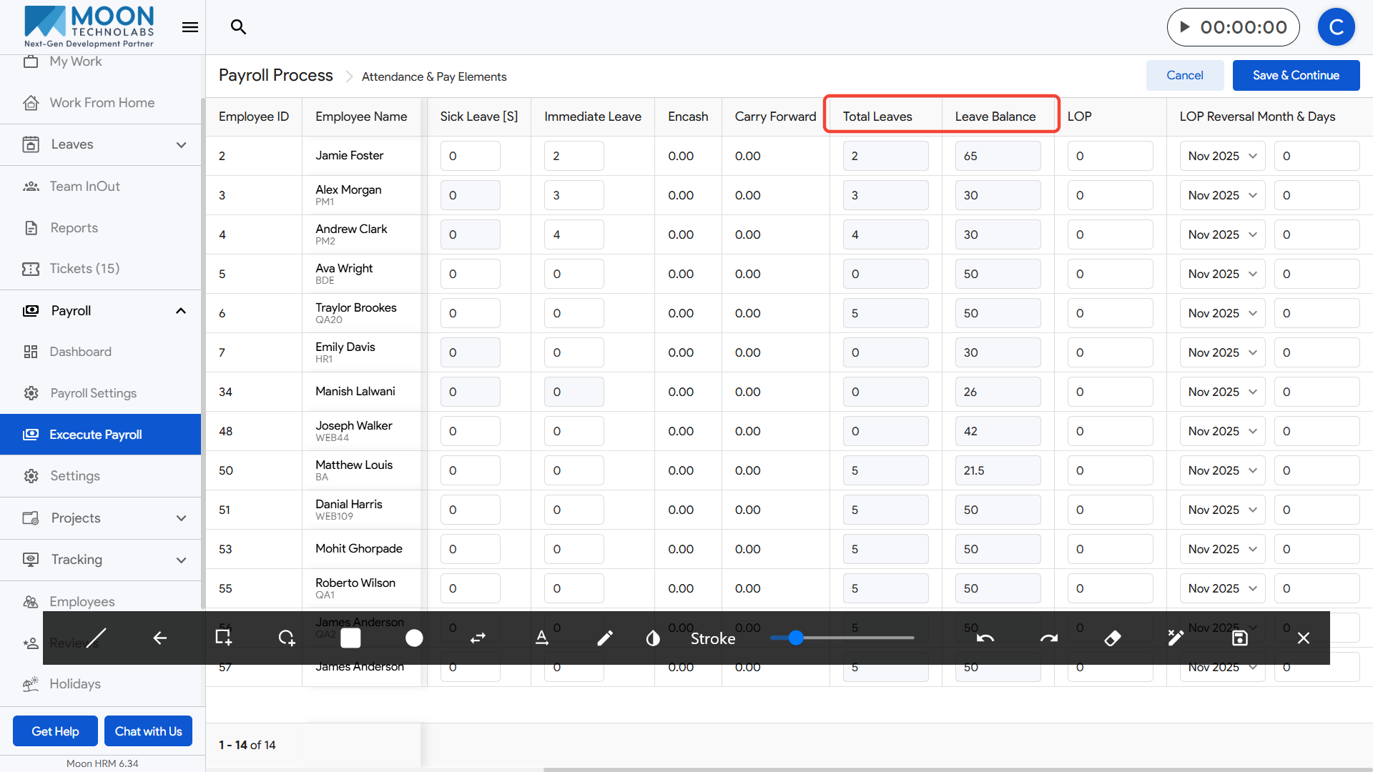Click the search magnifier icon

[238, 27]
